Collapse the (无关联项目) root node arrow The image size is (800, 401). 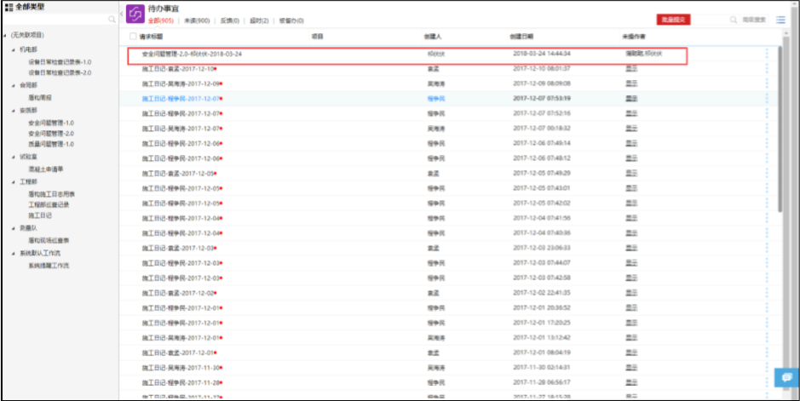pos(5,35)
